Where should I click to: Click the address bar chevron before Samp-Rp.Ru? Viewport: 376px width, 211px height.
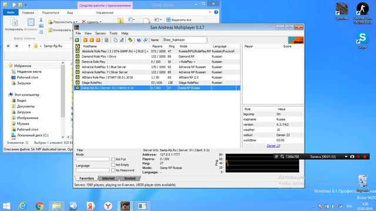pos(41,46)
